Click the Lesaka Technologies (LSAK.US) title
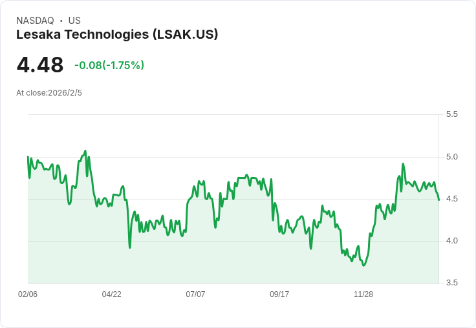476x328 pixels. pos(117,35)
